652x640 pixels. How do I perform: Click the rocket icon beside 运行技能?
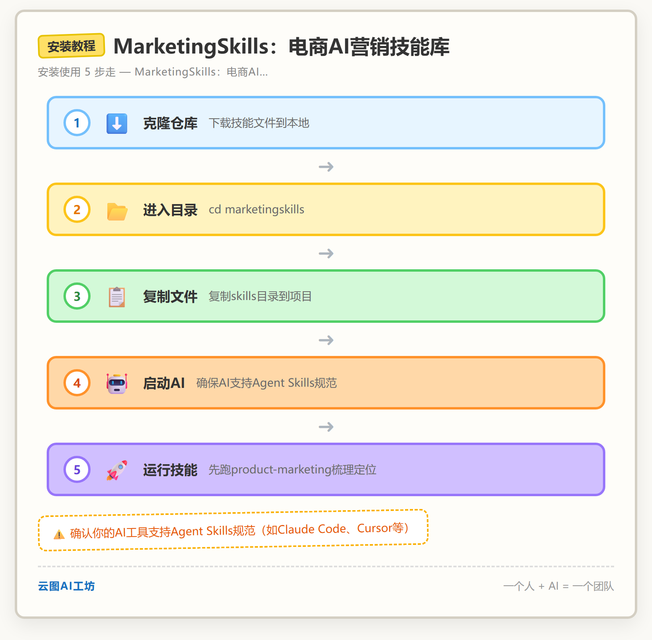pyautogui.click(x=117, y=470)
